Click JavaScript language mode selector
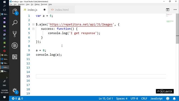179x101 pixels. [156, 98]
